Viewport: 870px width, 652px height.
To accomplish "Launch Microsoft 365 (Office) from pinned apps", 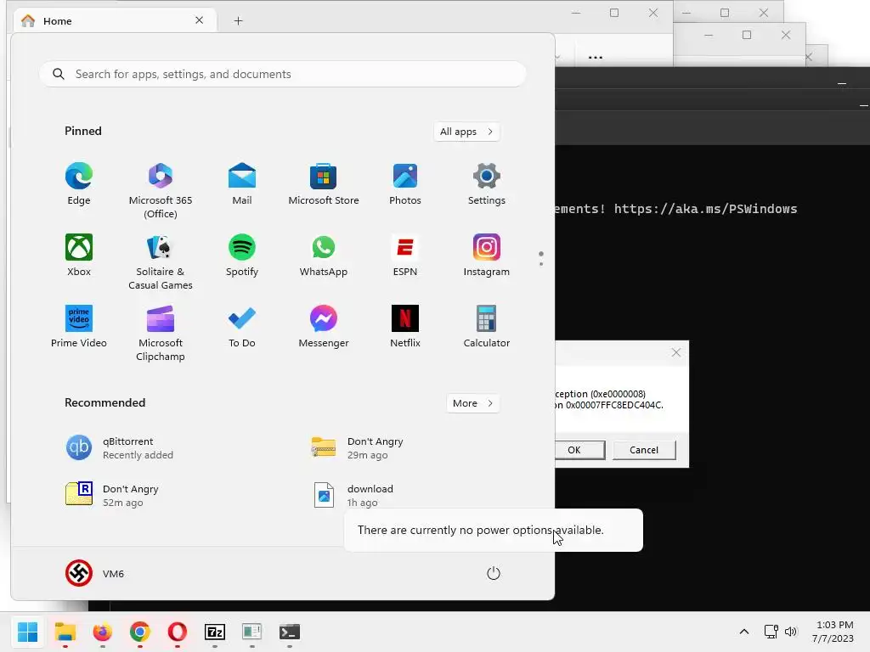I will point(161,191).
